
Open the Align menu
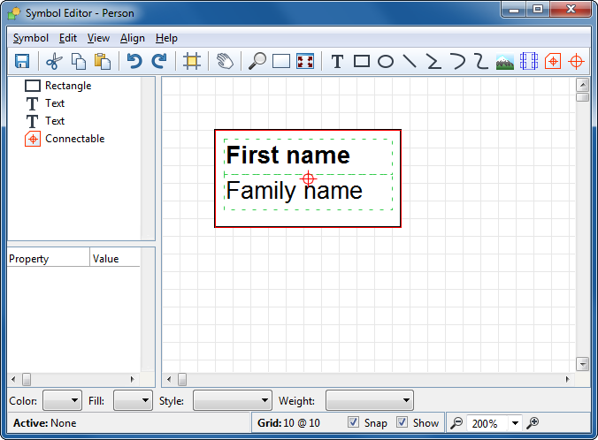[x=133, y=38]
